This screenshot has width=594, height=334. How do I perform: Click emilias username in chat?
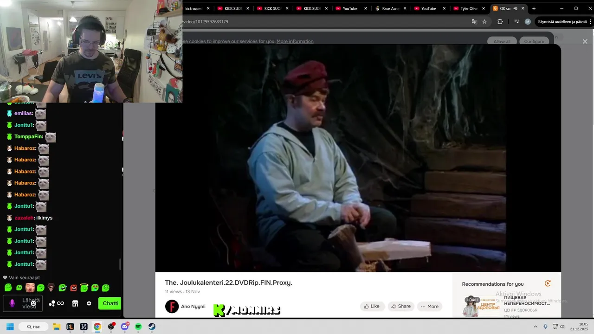pos(23,113)
